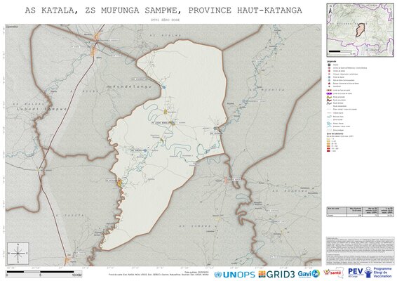Screen dimensions: 397x281
Task: Click the water body symbol in the legend
Action: [329, 117]
